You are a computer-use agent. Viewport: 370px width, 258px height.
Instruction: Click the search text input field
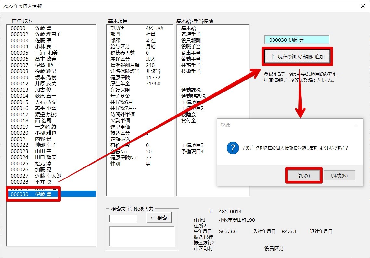point(123,218)
